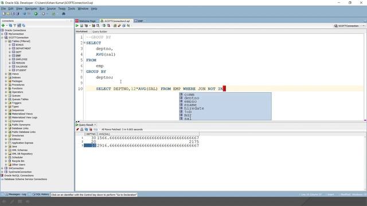Open the Navigate menu
Screen dimensions: 367x206
tap(30, 9)
